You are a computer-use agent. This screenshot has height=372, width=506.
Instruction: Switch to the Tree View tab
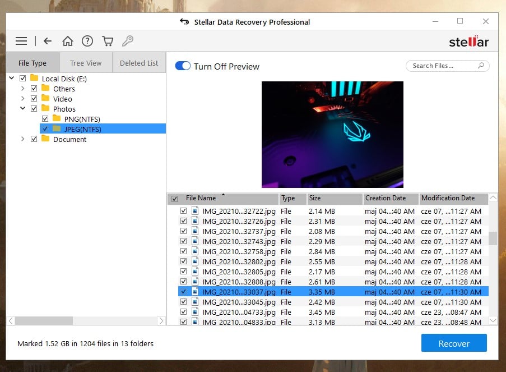click(86, 63)
